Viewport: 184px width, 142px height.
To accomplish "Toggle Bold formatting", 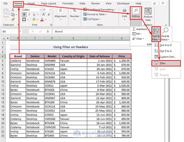I will click(x=24, y=15).
